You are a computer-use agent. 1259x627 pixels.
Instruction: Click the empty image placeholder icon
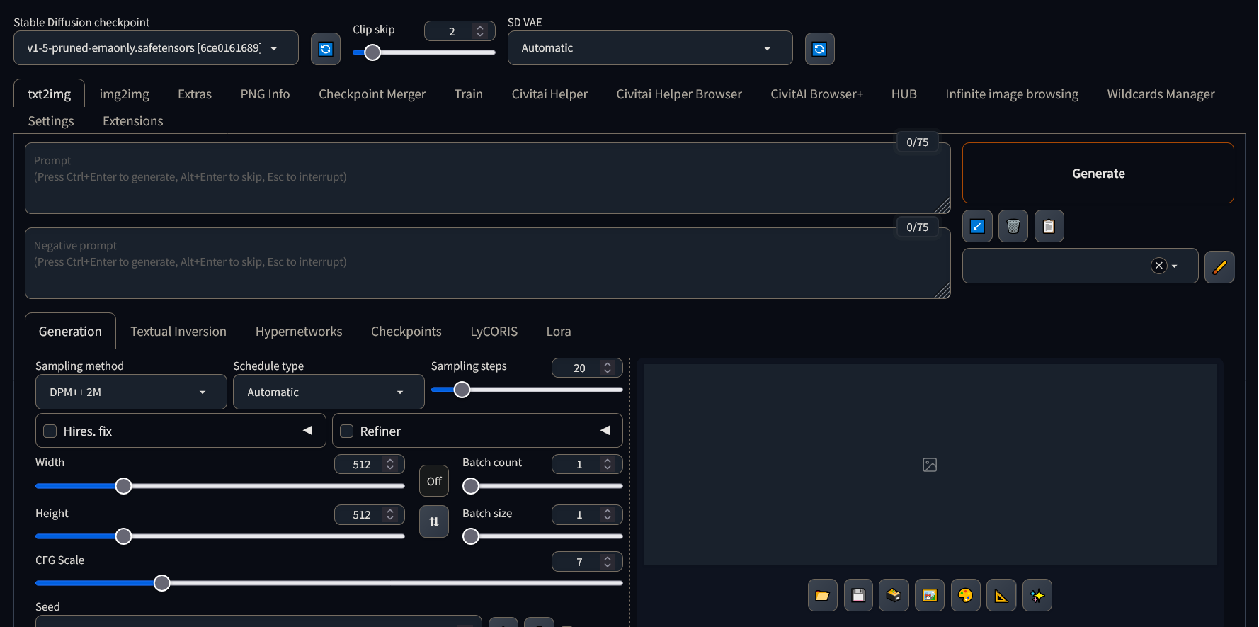point(930,465)
